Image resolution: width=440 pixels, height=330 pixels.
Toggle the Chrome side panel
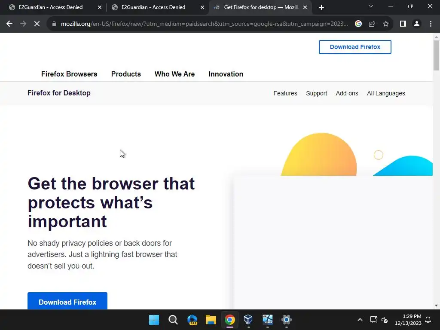(x=403, y=24)
